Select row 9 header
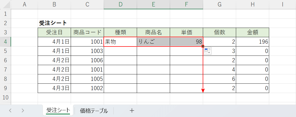296x117 pixels. (5, 88)
